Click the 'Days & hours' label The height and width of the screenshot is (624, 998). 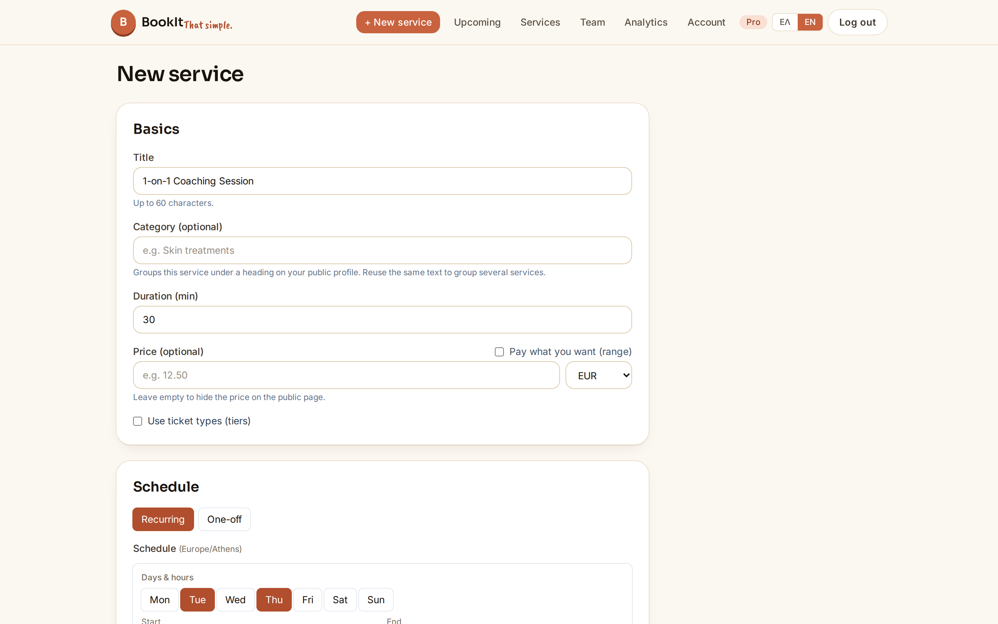(x=167, y=577)
